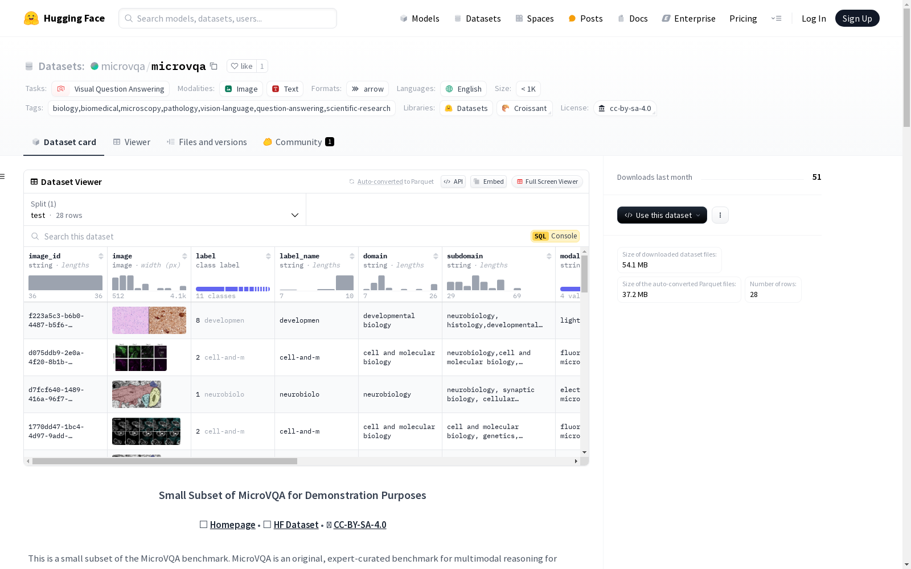
Task: Click the cc-by-sa-4.0 license tag
Action: [x=625, y=108]
